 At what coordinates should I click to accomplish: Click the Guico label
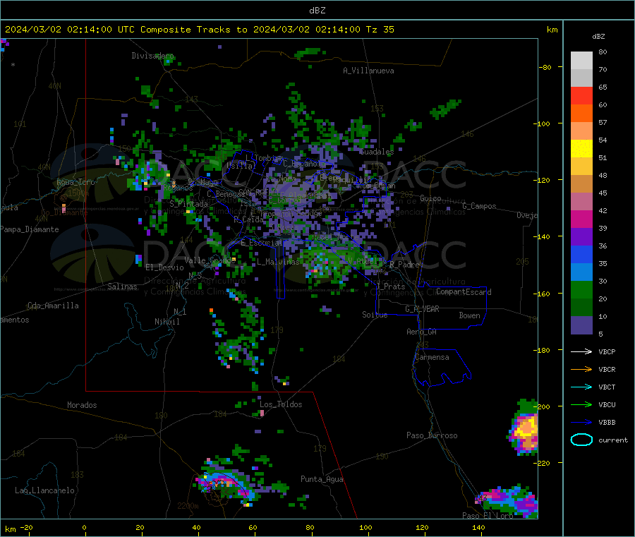coord(430,198)
